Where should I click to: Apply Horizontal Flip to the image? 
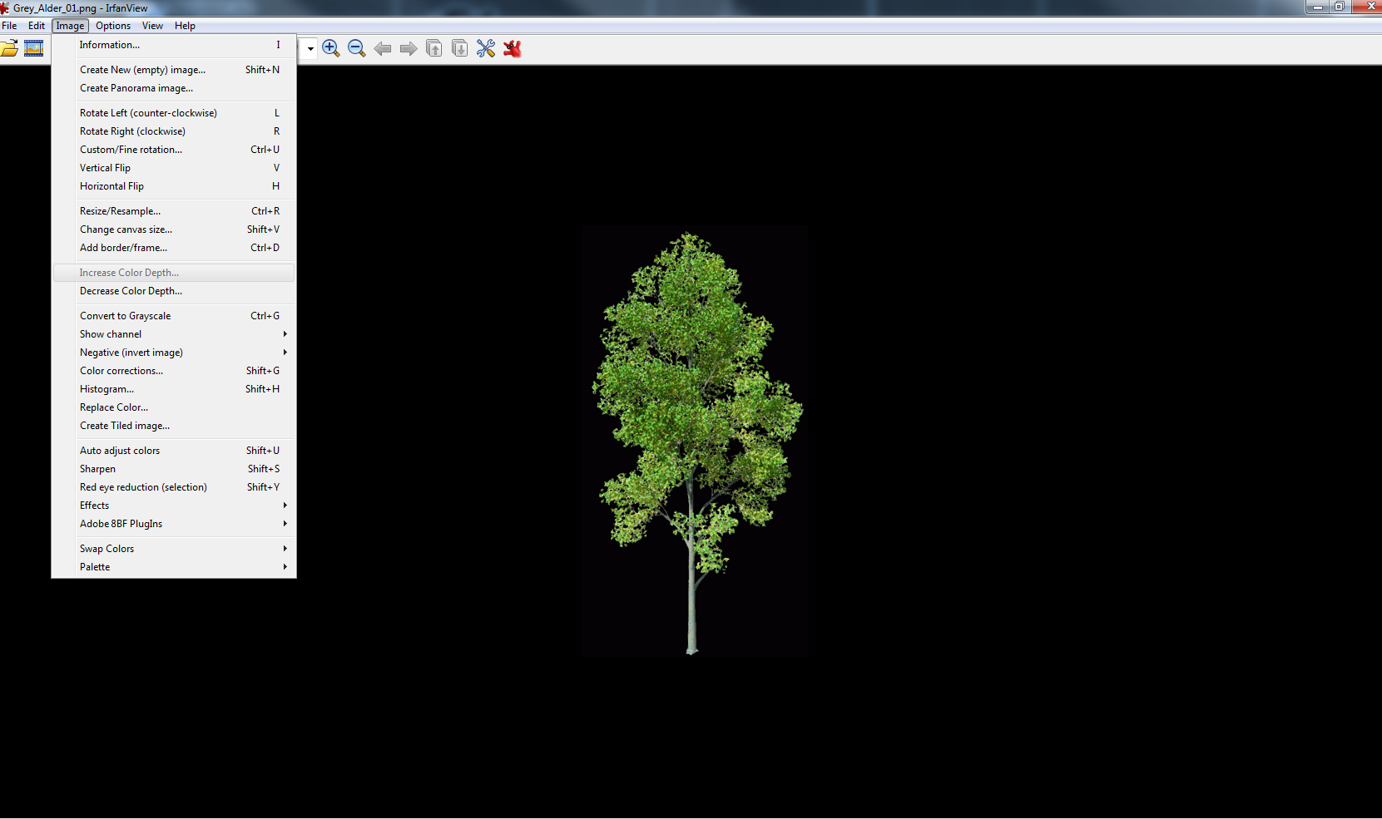click(174, 186)
